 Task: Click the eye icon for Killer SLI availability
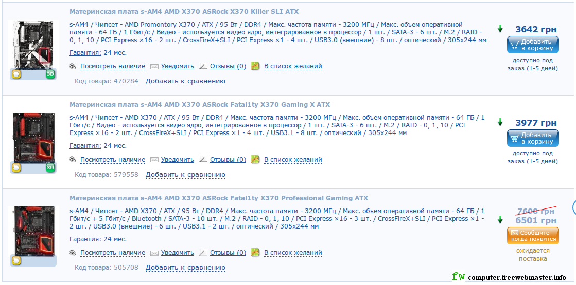[73, 66]
